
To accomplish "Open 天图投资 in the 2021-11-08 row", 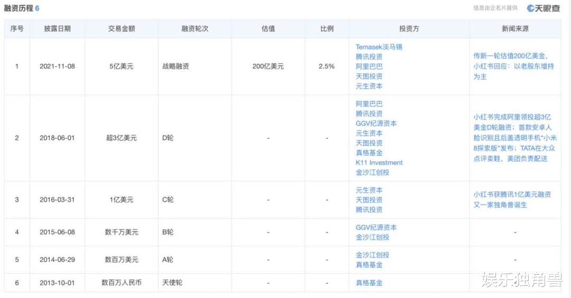I will pyautogui.click(x=369, y=77).
